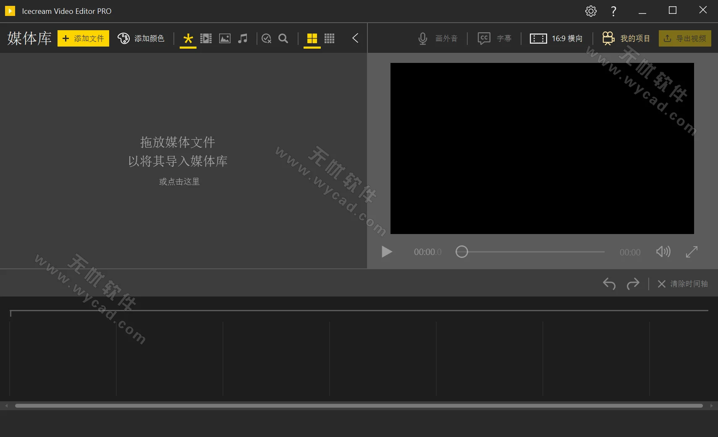The height and width of the screenshot is (437, 718).
Task: Click the redo arrow above the timeline
Action: (633, 284)
